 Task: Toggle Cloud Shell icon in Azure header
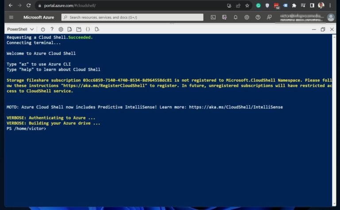213,17
